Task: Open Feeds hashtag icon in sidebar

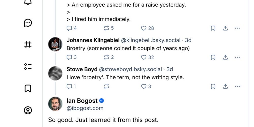Action: pos(28,45)
